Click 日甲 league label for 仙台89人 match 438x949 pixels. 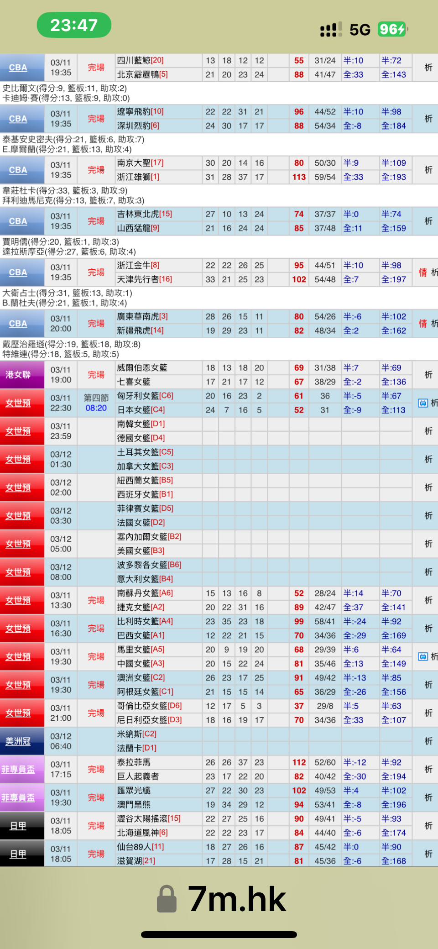[18, 854]
